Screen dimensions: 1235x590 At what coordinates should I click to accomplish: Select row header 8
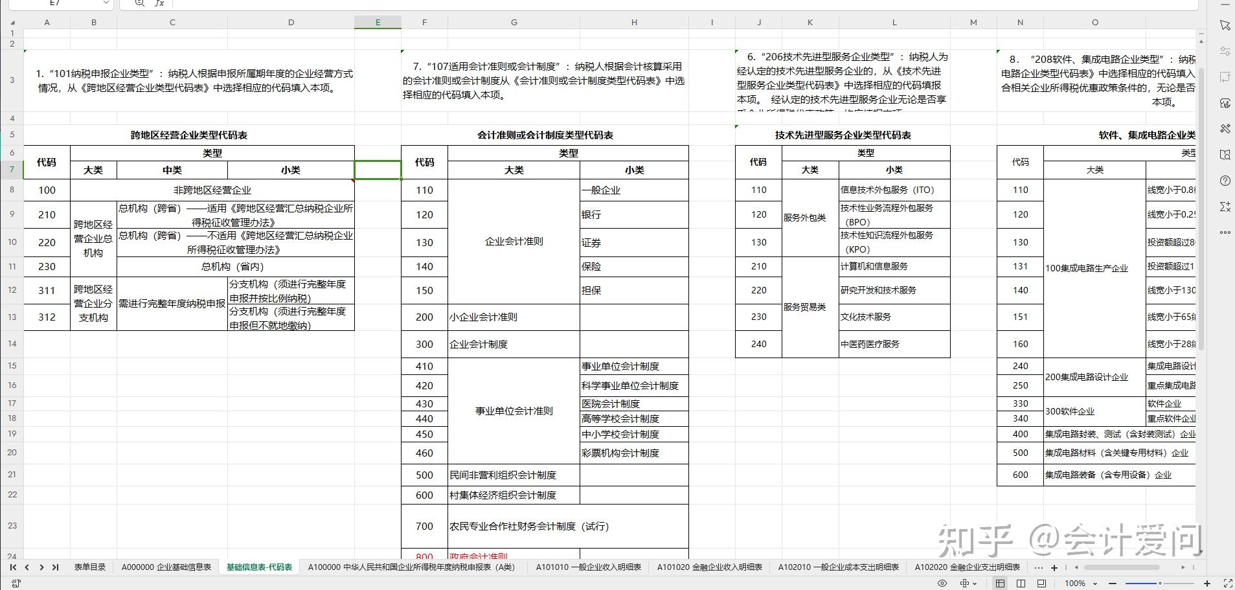[x=12, y=190]
